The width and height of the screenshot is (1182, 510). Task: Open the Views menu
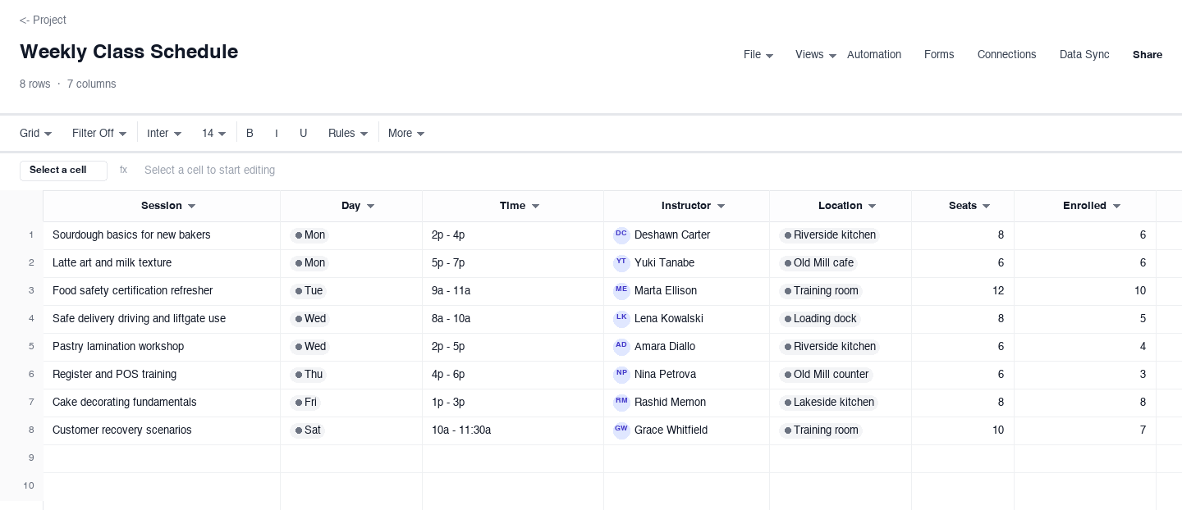816,55
